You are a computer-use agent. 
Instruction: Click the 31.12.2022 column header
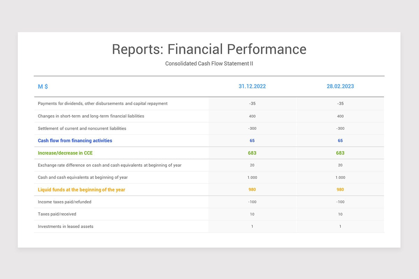click(252, 86)
